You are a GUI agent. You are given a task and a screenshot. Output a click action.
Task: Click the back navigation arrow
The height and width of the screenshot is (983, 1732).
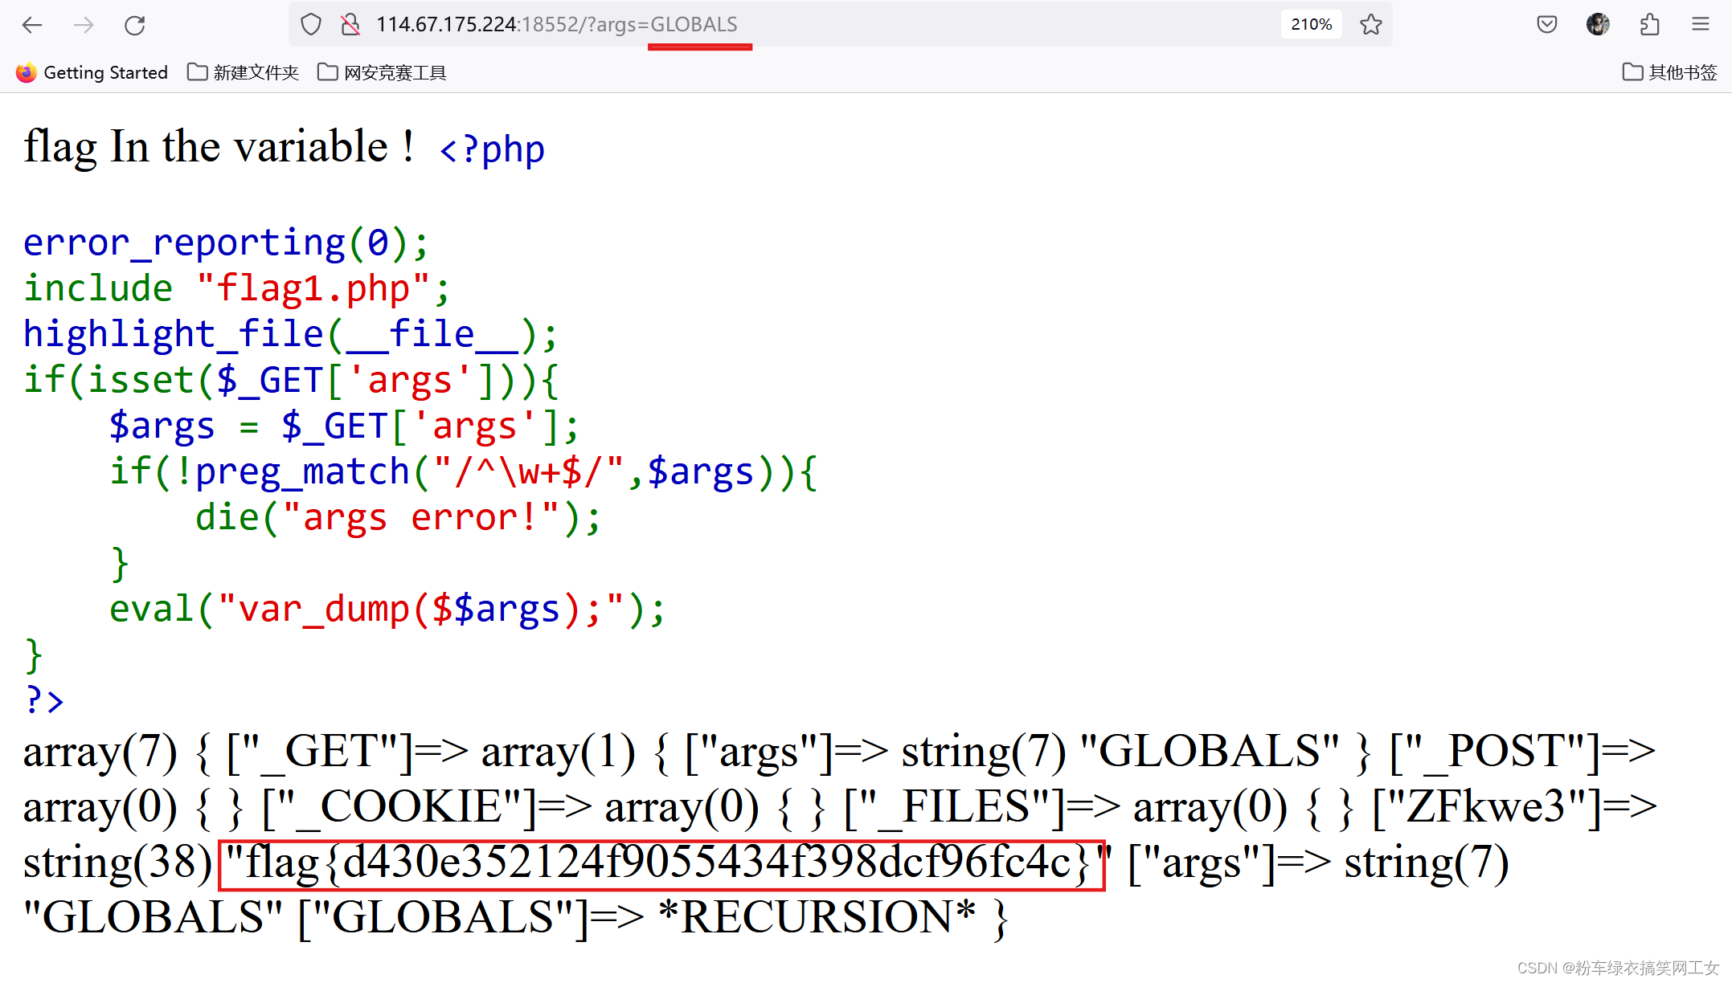pyautogui.click(x=31, y=24)
